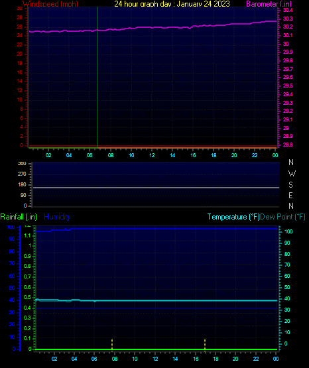
Task: Click the E compass label beside direction graph
Action: coord(290,195)
